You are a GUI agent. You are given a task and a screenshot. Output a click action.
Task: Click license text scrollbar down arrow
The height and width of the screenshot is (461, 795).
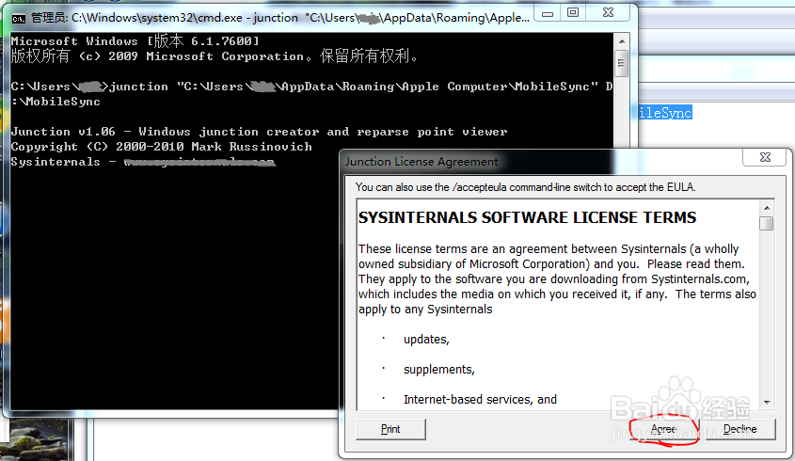click(x=767, y=402)
